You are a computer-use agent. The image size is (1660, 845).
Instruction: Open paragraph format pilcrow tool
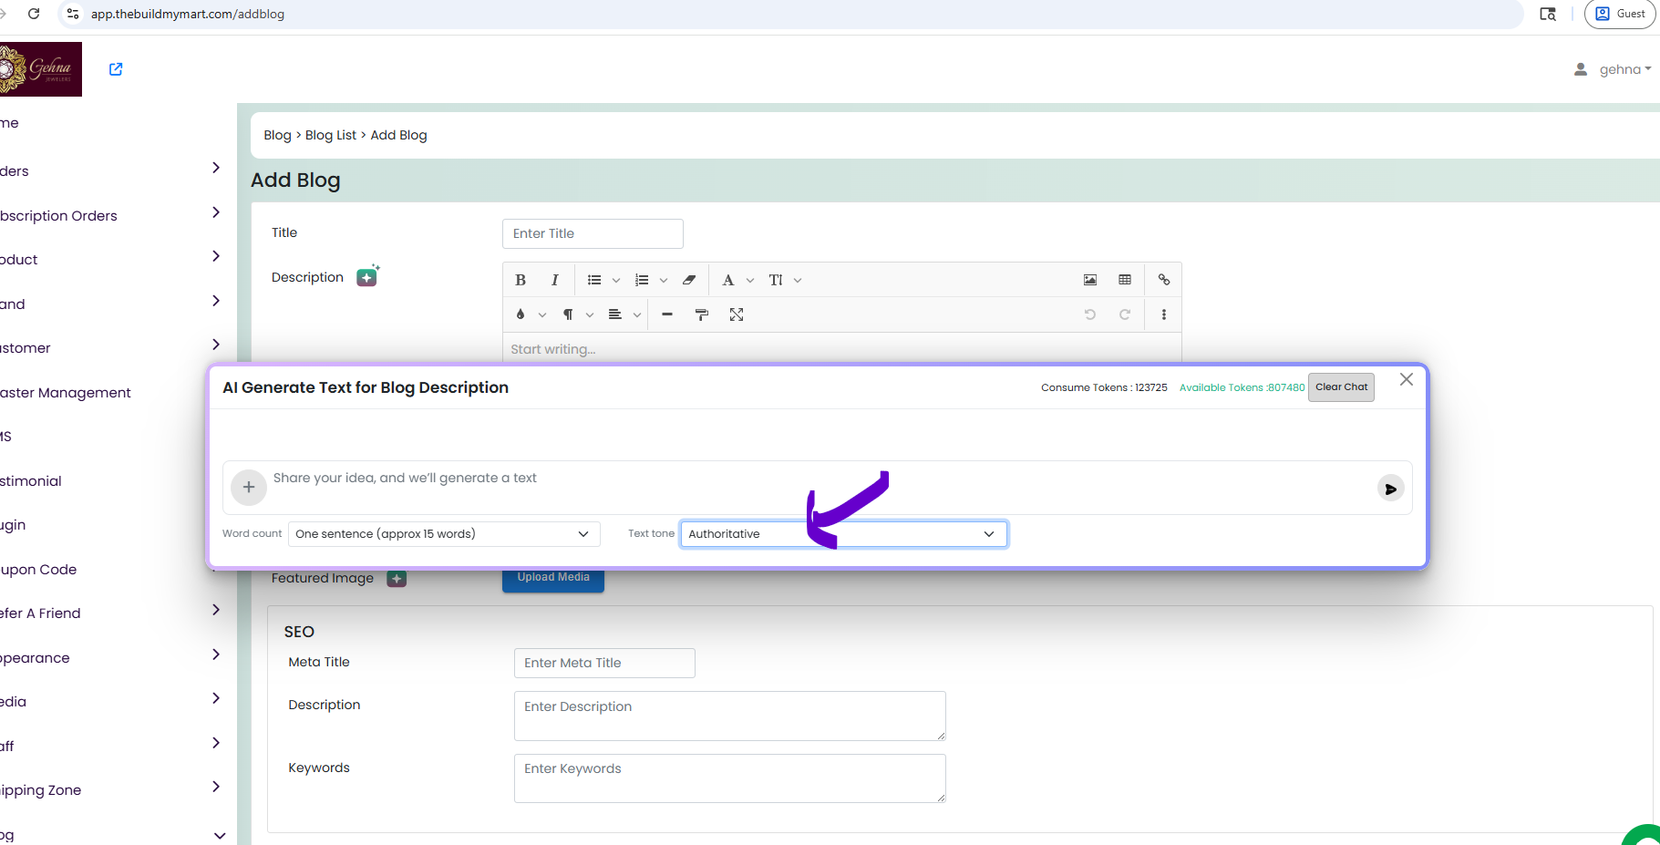coord(568,314)
